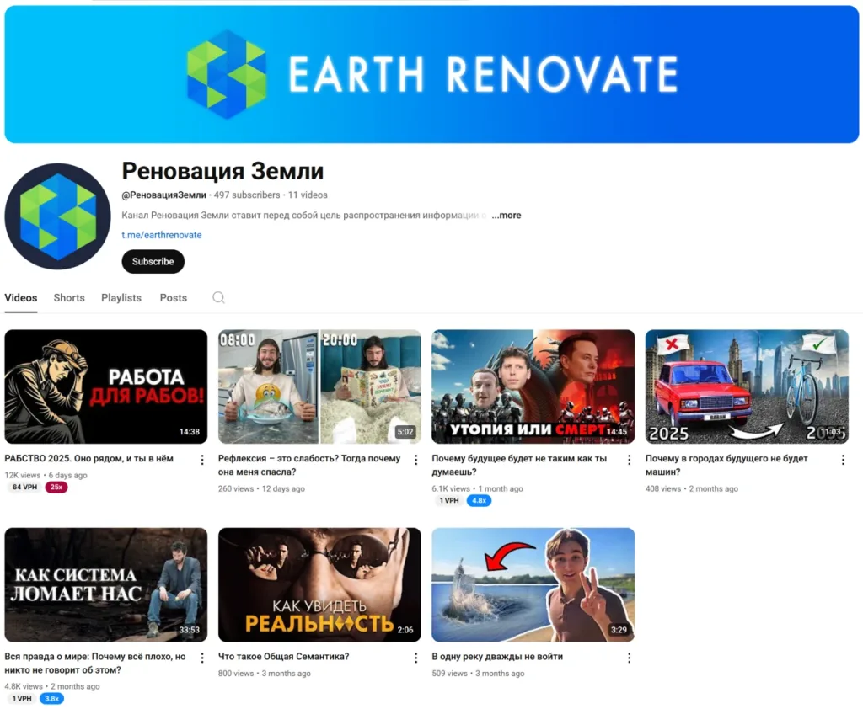863x709 pixels.
Task: Open the t.me/earthrenovate link
Action: [161, 235]
